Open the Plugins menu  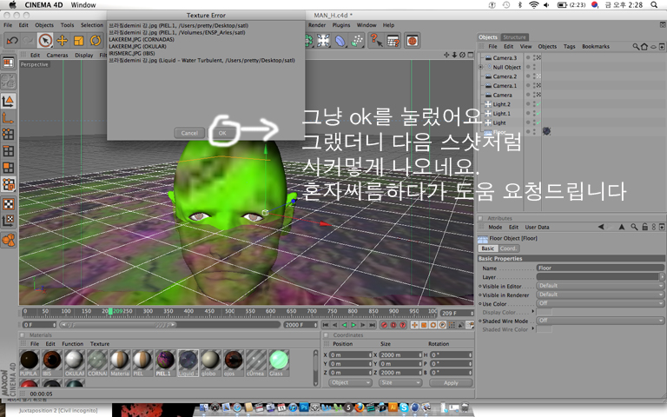coord(341,25)
